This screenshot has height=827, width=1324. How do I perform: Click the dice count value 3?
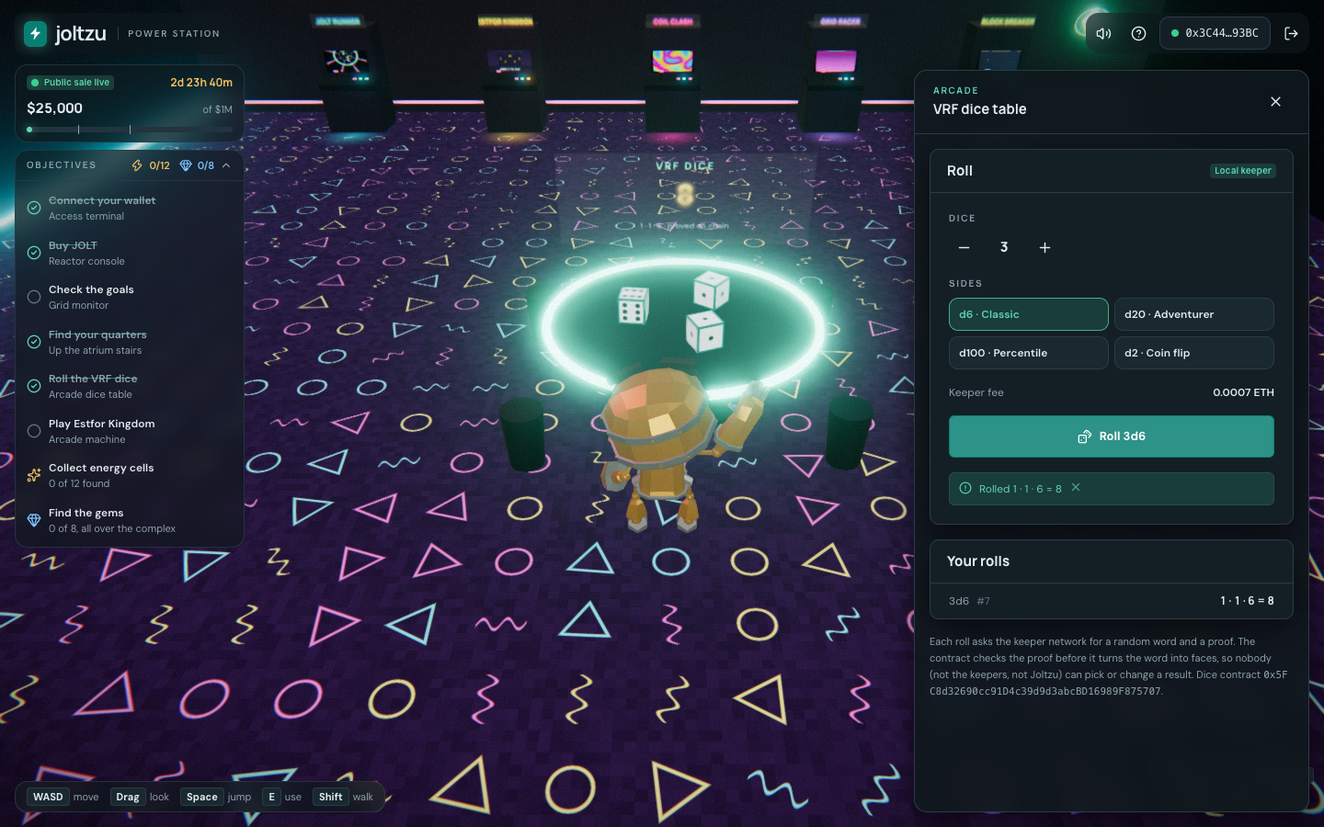pos(1004,247)
